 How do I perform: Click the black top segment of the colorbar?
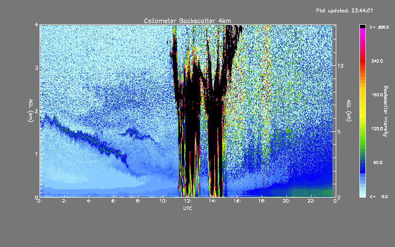point(362,26)
